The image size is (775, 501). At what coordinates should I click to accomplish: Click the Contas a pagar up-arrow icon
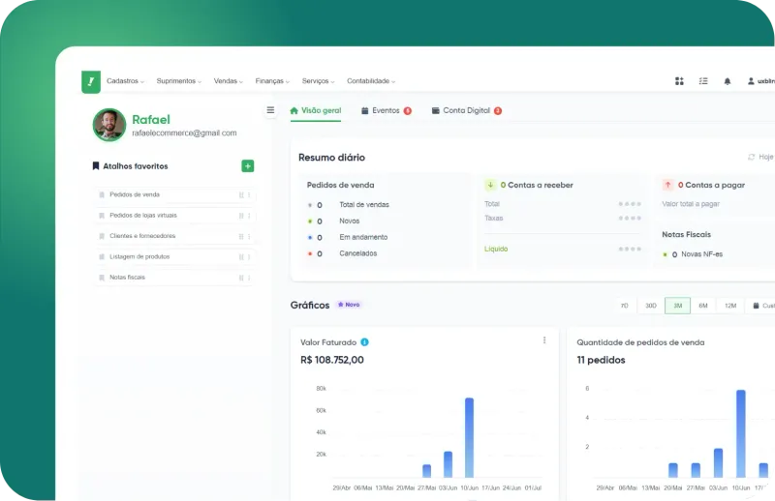(667, 185)
